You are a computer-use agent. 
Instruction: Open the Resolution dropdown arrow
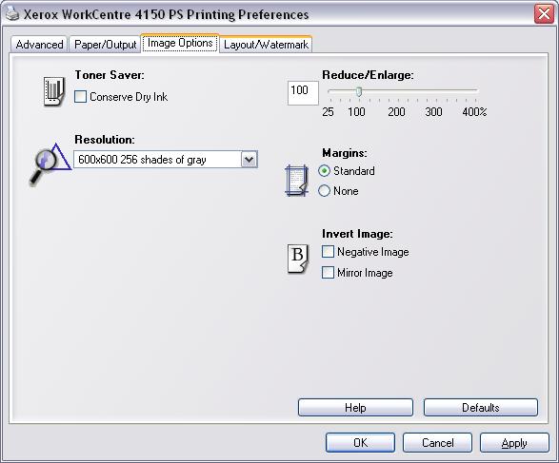pyautogui.click(x=249, y=160)
